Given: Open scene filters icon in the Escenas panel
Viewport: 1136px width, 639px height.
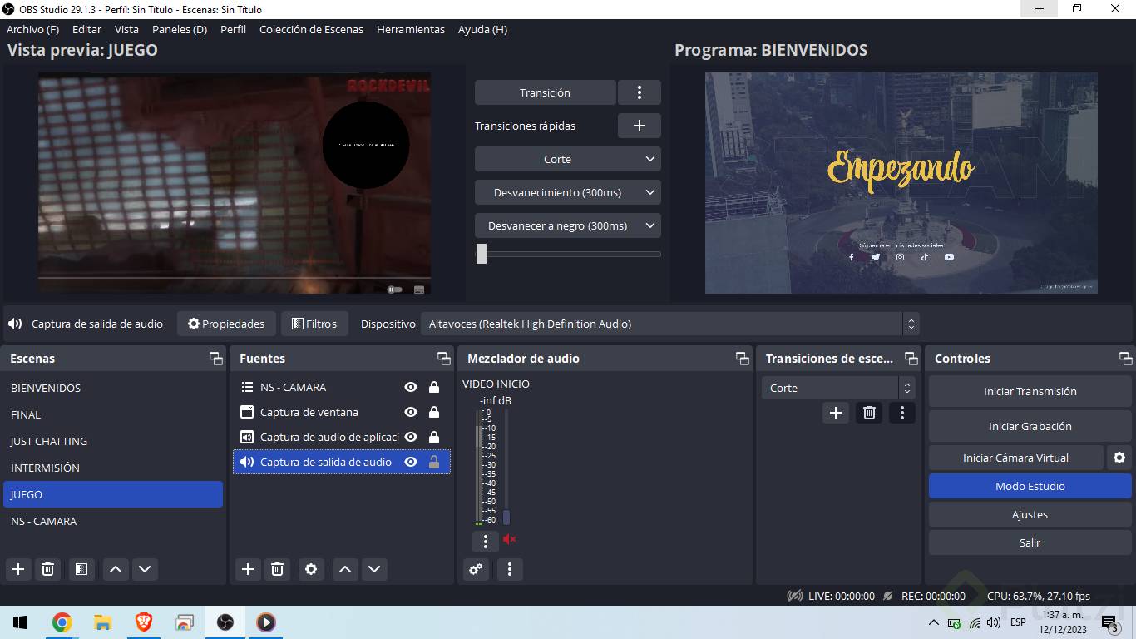Looking at the screenshot, I should pos(81,569).
